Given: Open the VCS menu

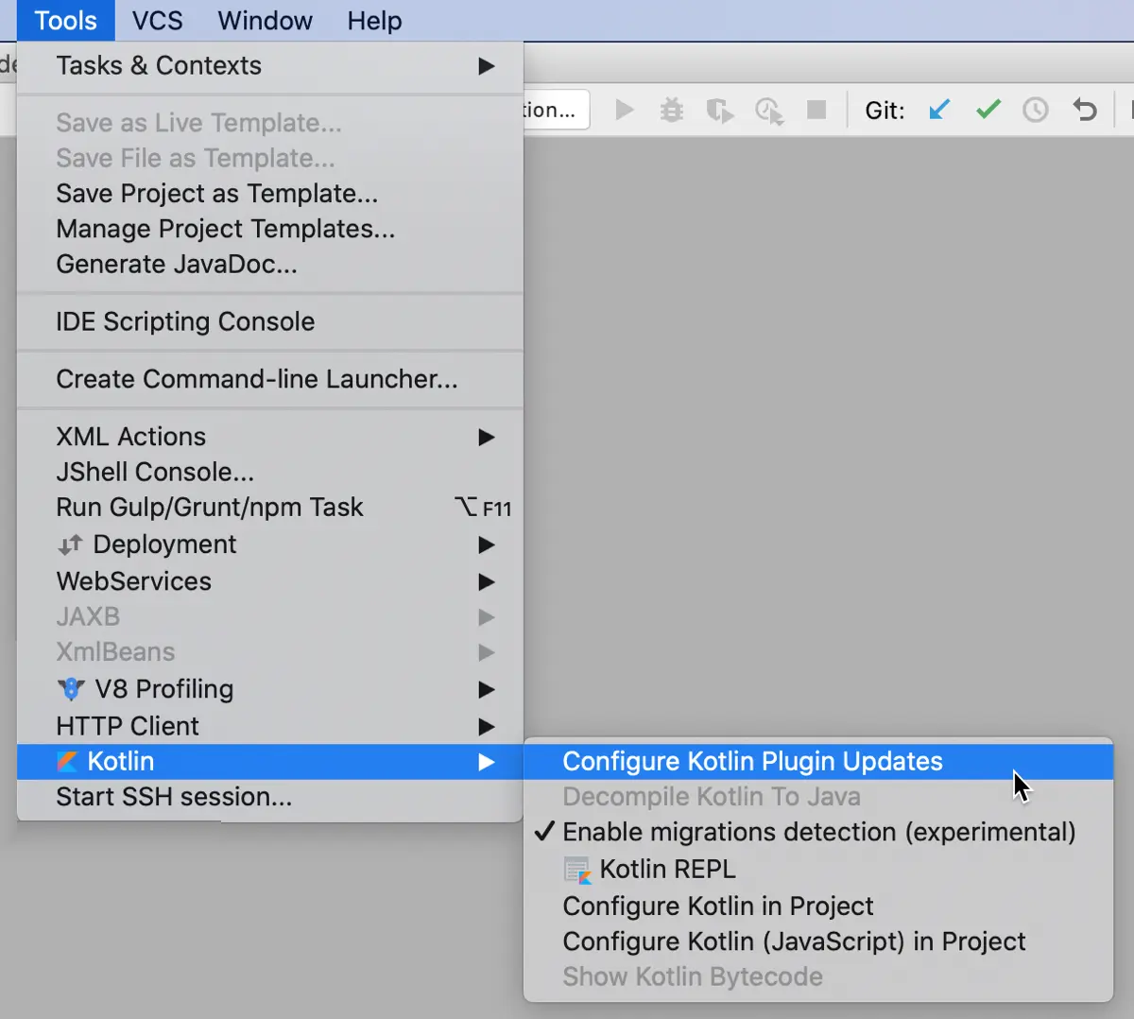Looking at the screenshot, I should coord(157,20).
